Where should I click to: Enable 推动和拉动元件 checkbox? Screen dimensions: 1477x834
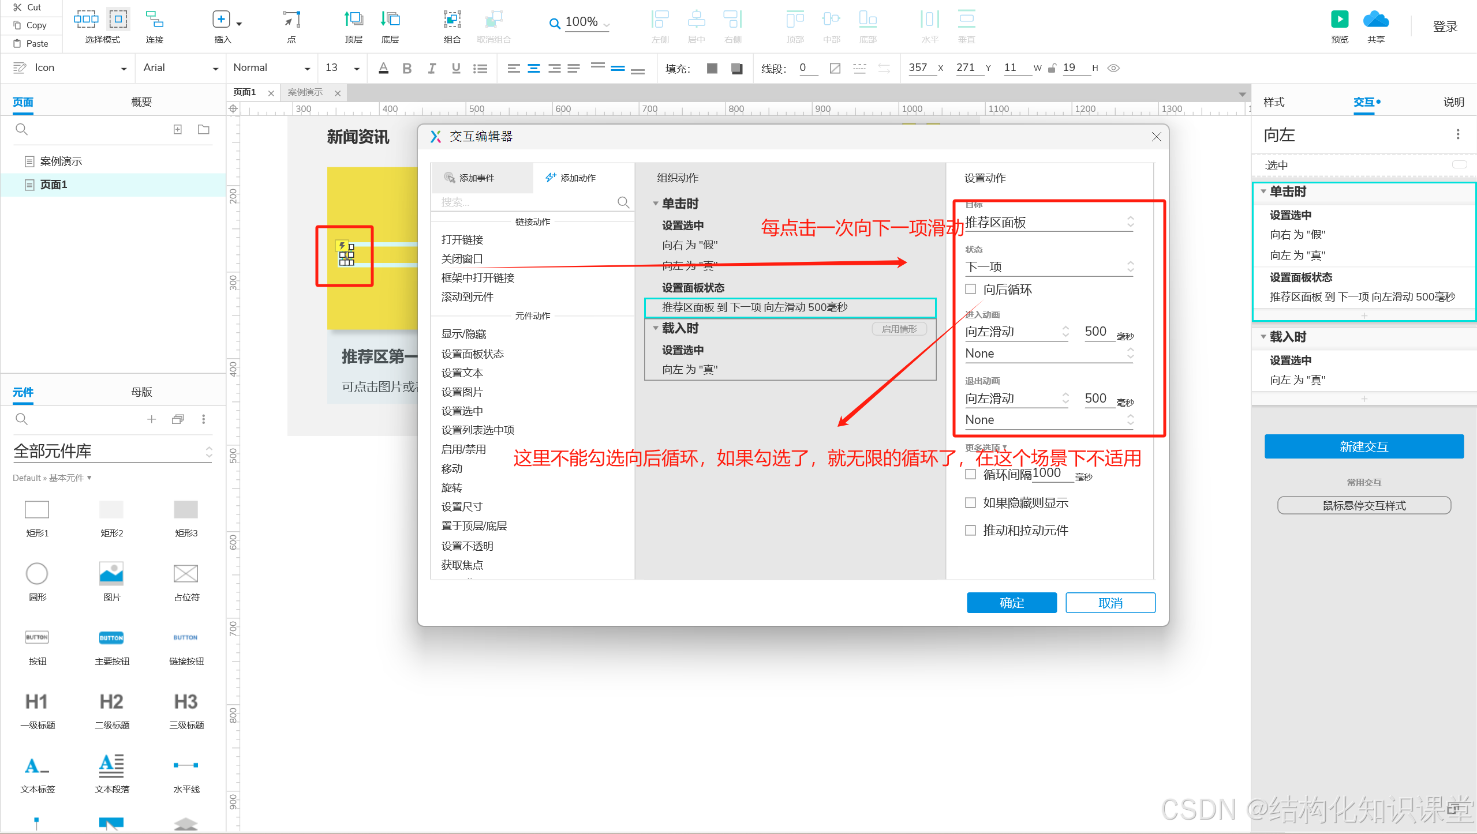[x=971, y=530]
